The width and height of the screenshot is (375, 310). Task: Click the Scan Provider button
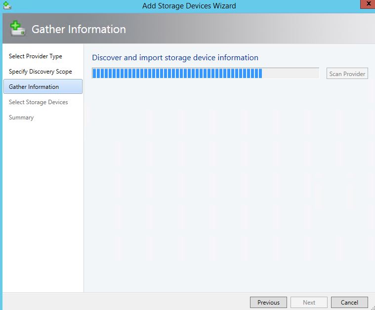(347, 74)
